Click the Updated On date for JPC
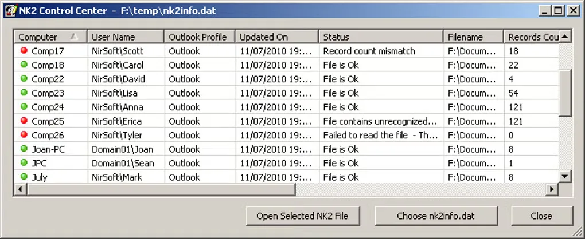 276,163
